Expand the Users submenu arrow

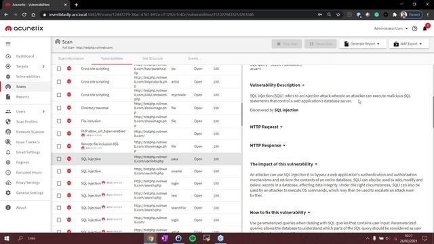click(x=43, y=111)
